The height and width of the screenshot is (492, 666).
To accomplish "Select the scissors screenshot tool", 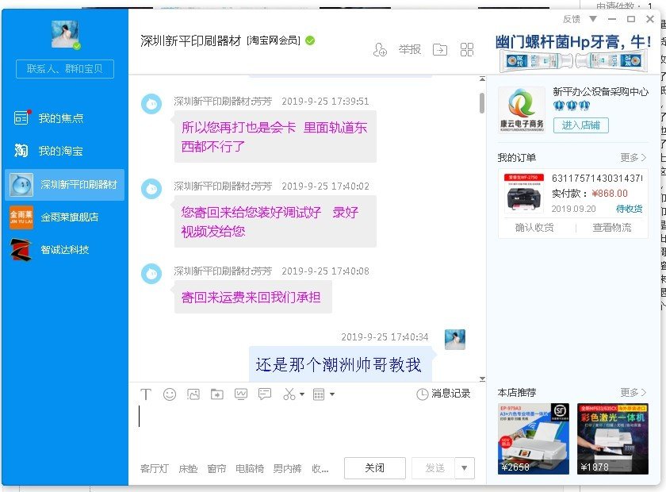I will [x=289, y=394].
